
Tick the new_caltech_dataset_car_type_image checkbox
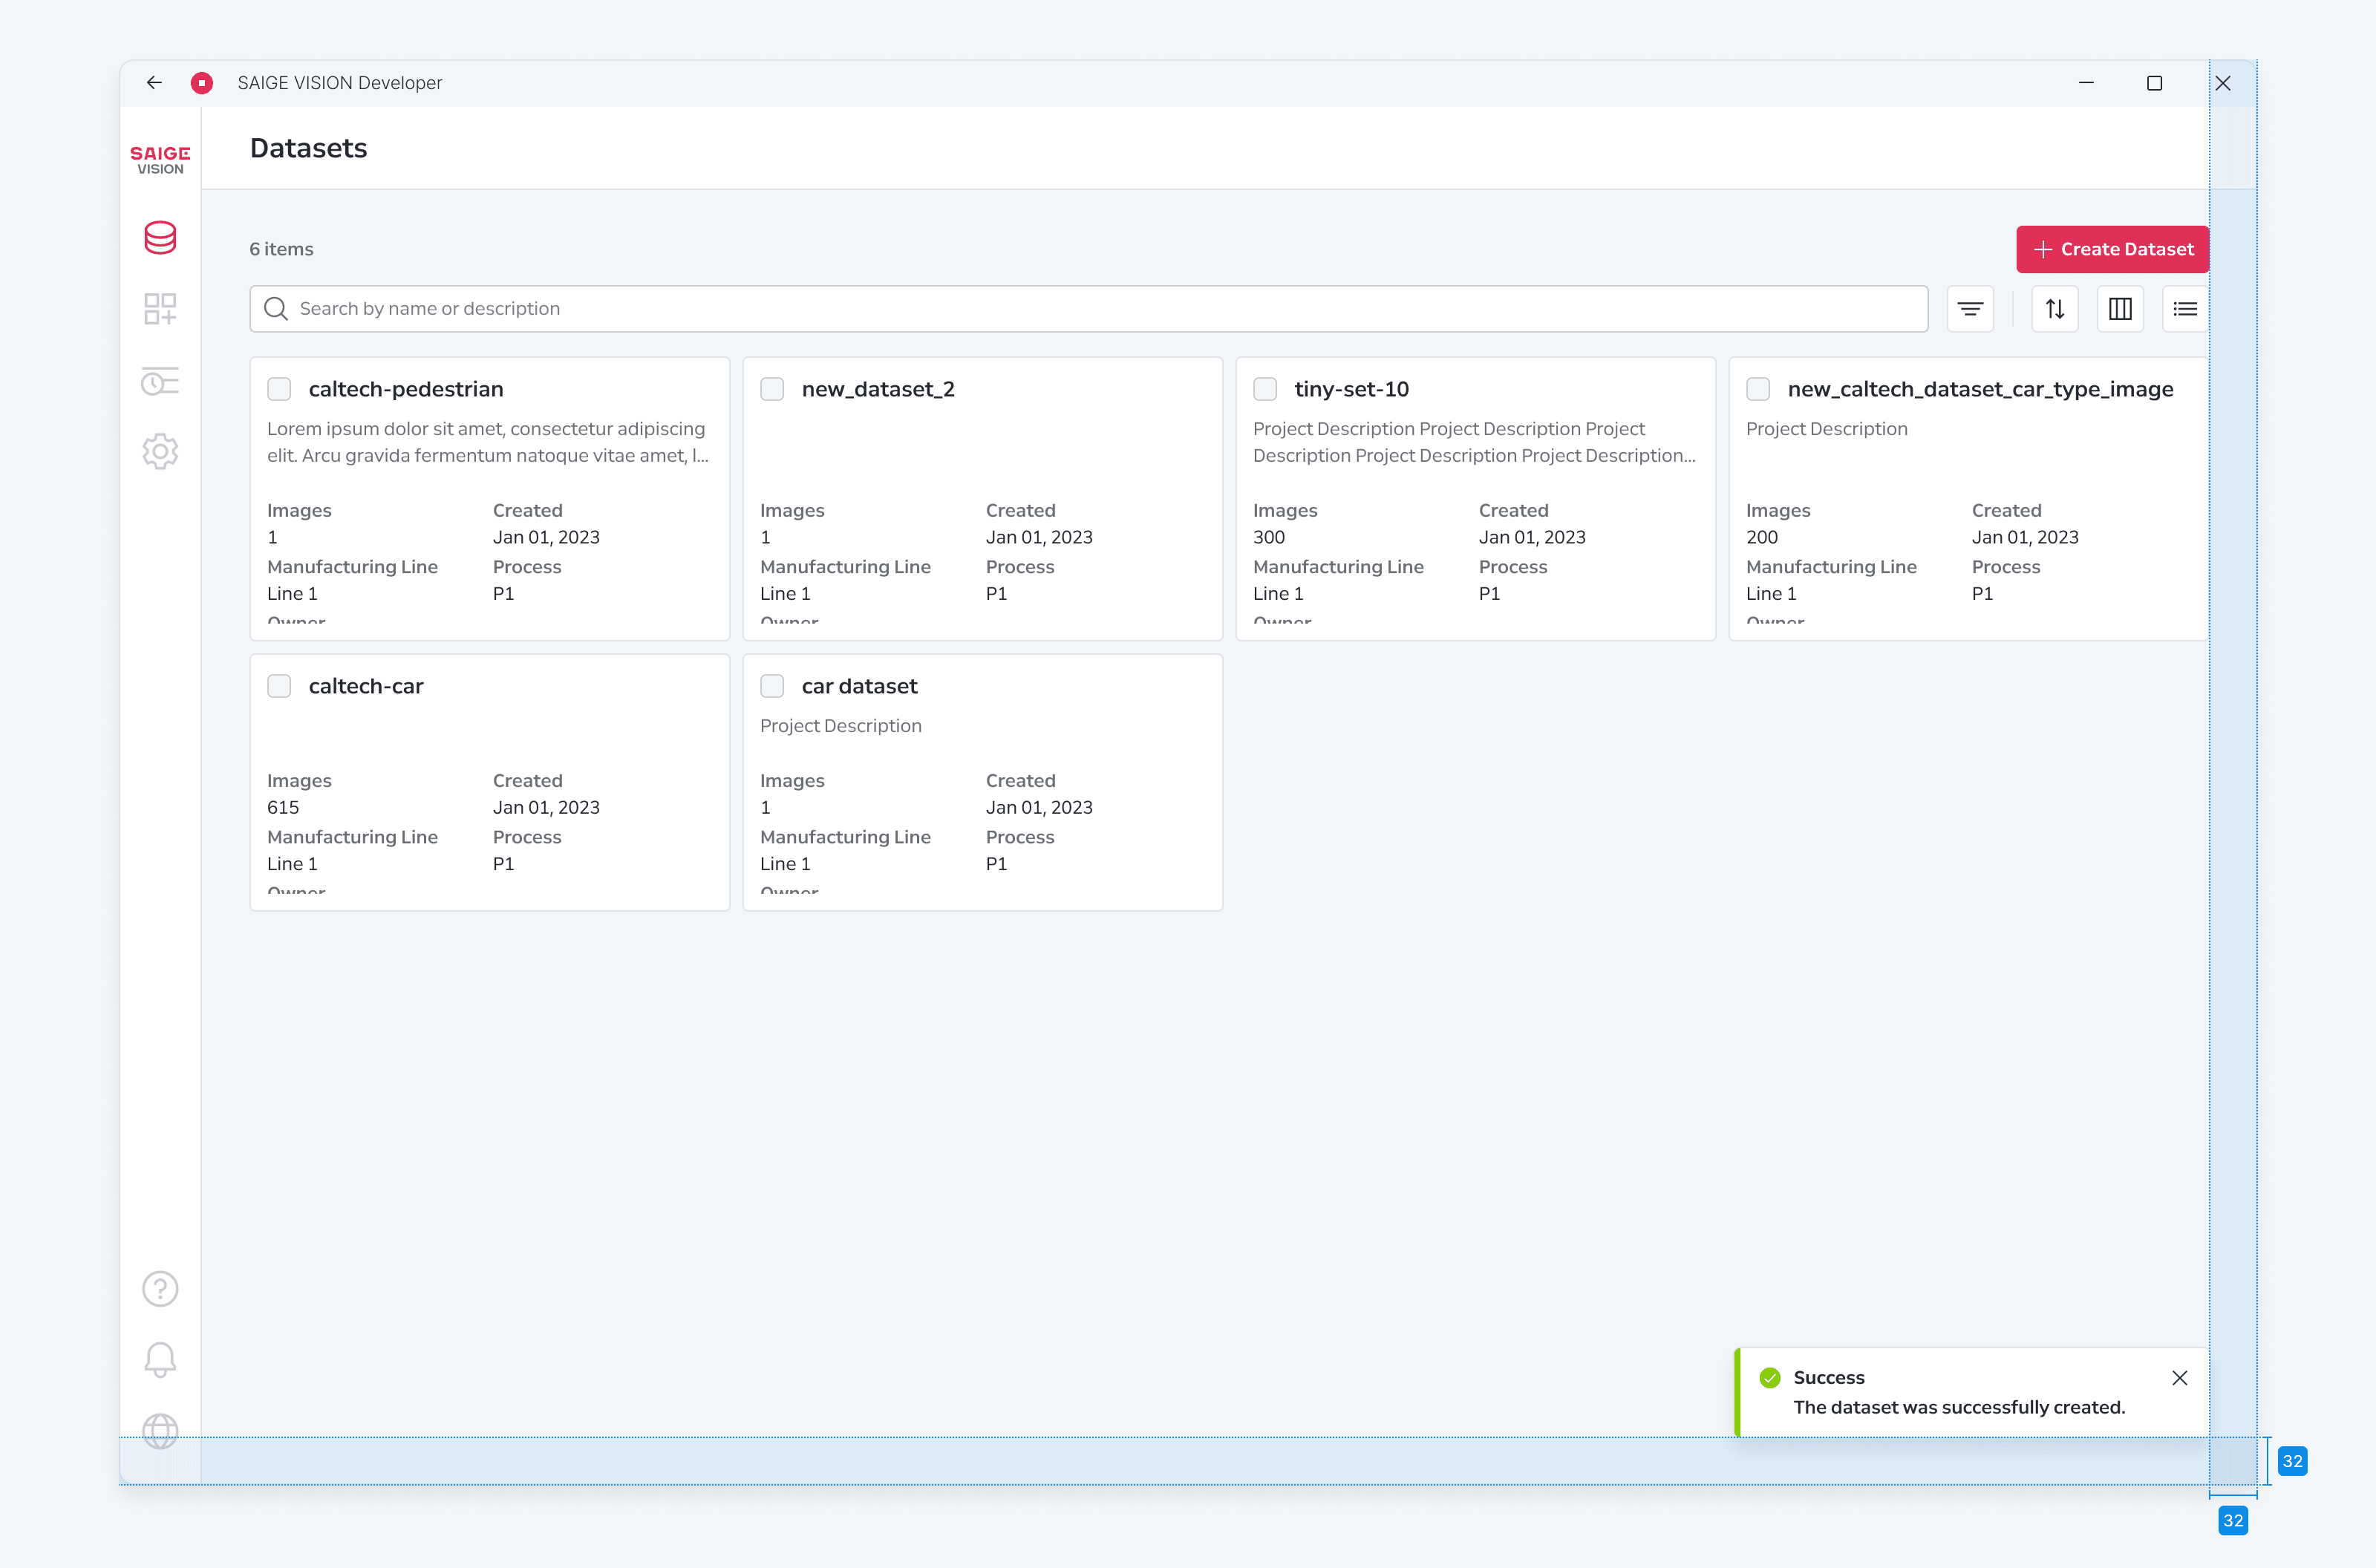(1758, 389)
